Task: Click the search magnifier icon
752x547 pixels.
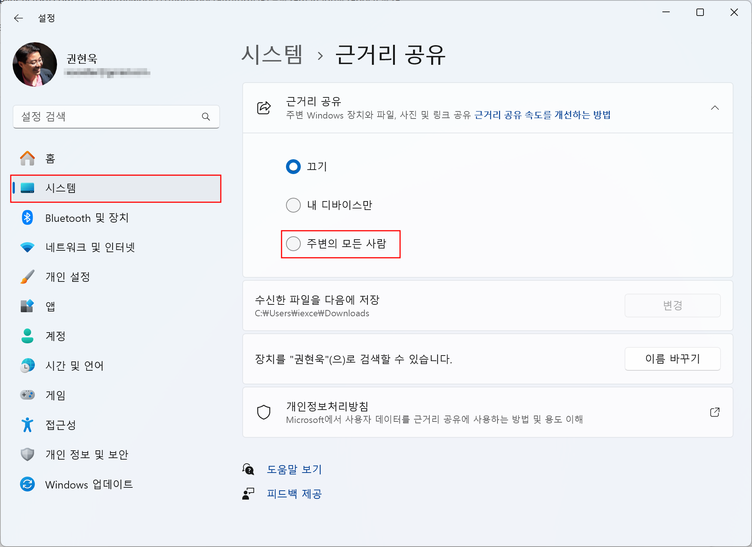Action: coord(206,117)
